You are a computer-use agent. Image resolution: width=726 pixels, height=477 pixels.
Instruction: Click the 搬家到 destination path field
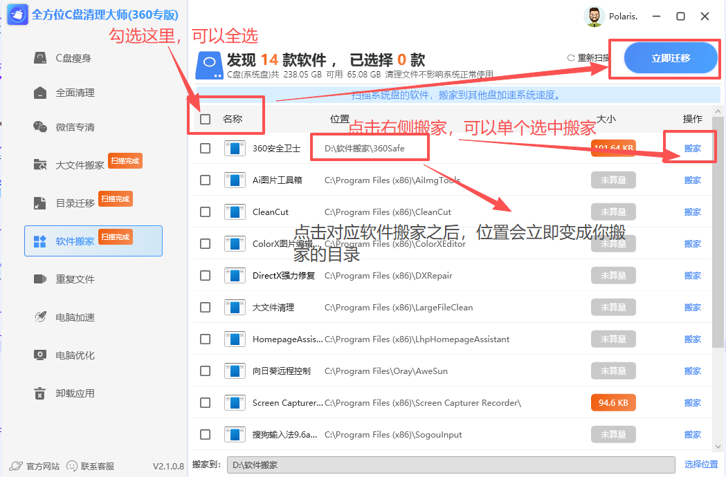[450, 465]
